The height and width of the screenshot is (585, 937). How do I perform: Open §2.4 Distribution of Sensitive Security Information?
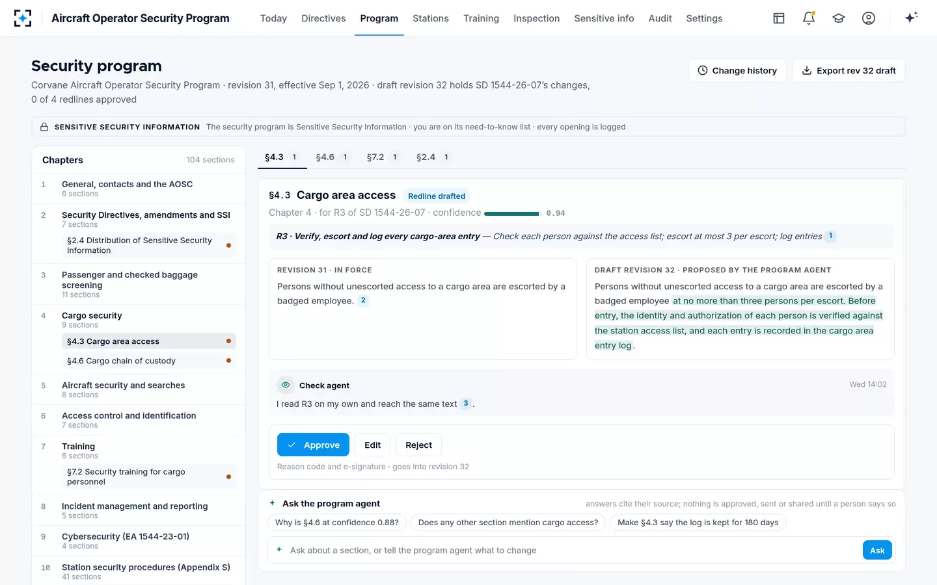[x=148, y=245]
